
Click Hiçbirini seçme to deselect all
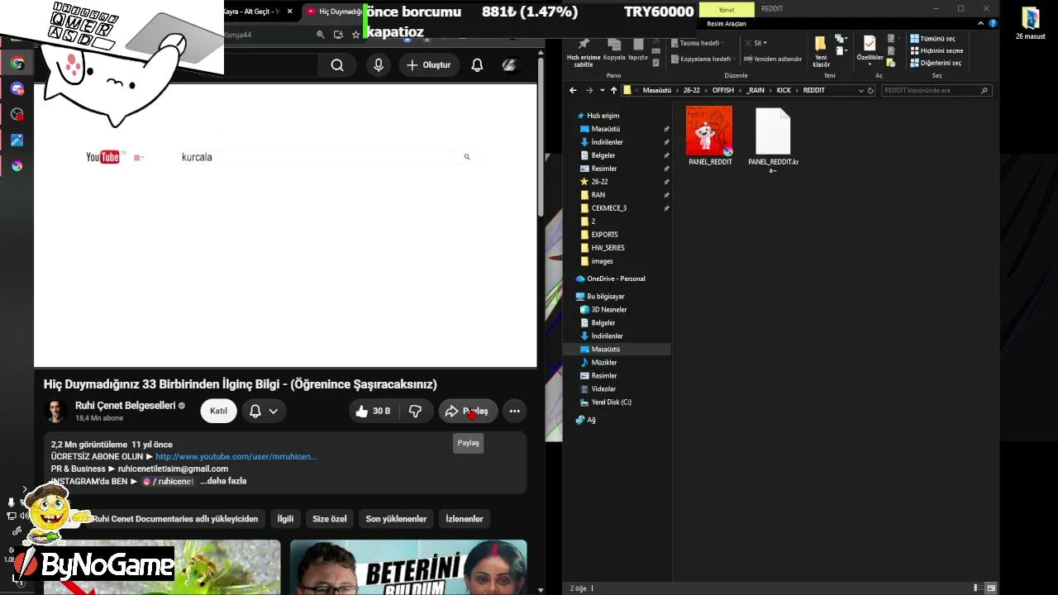tap(936, 50)
